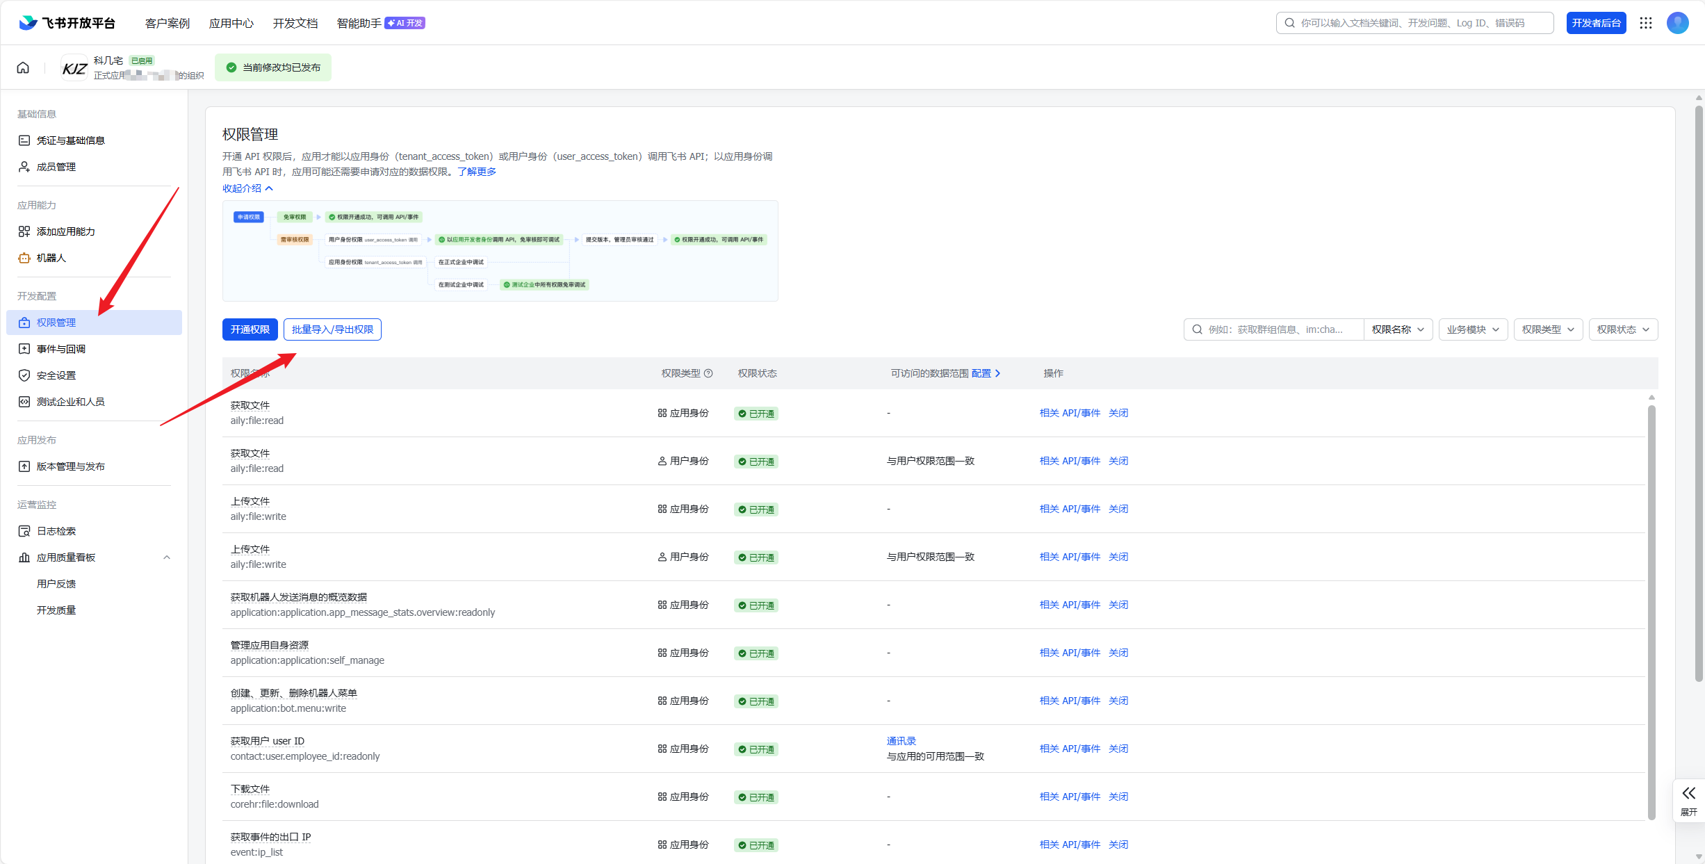The height and width of the screenshot is (864, 1705).
Task: Open the 权限状态 filter dropdown
Action: click(1622, 329)
